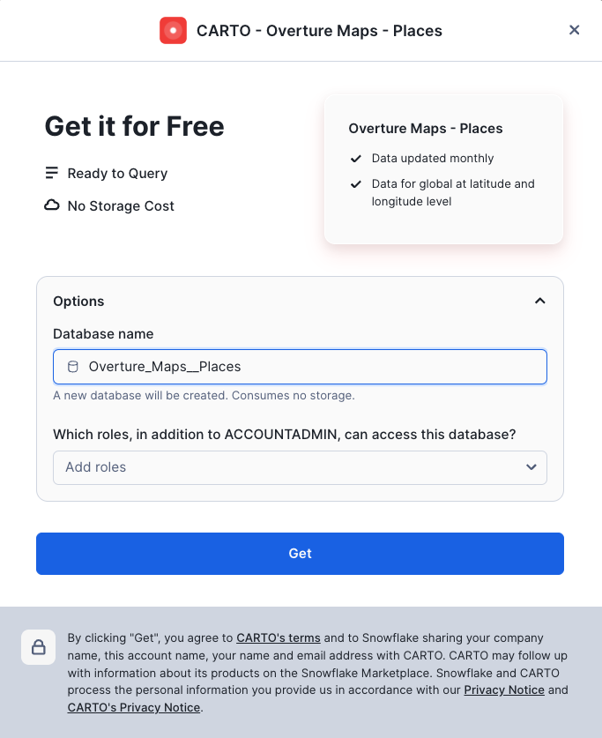
Task: Click the checkmark beside Data updated monthly
Action: click(356, 159)
